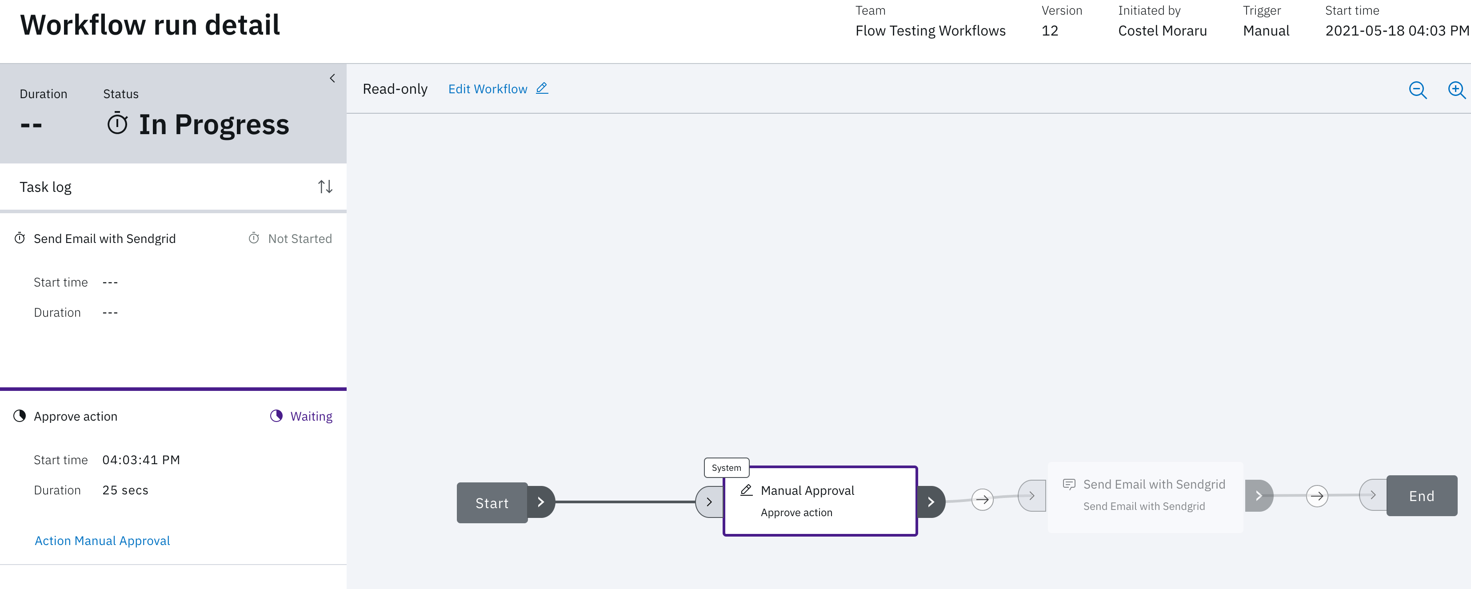Select the Manual Approval task node
1471x589 pixels.
pyautogui.click(x=820, y=501)
